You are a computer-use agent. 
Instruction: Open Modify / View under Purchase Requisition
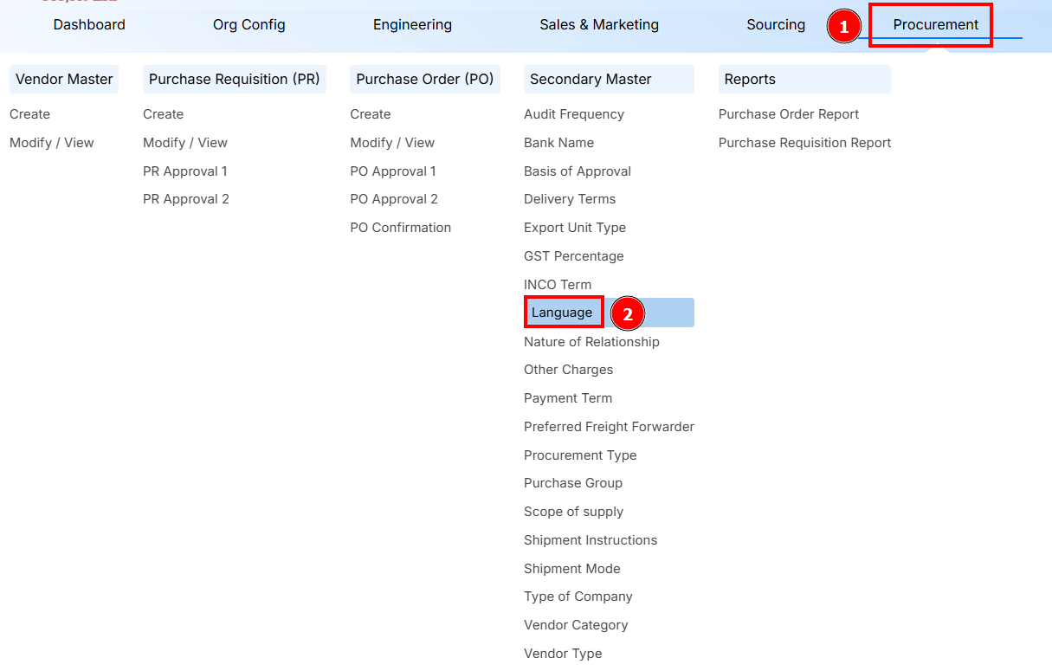click(184, 143)
